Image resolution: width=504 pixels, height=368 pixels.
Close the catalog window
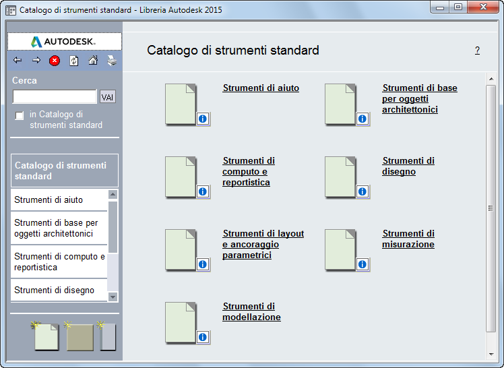tap(483, 7)
